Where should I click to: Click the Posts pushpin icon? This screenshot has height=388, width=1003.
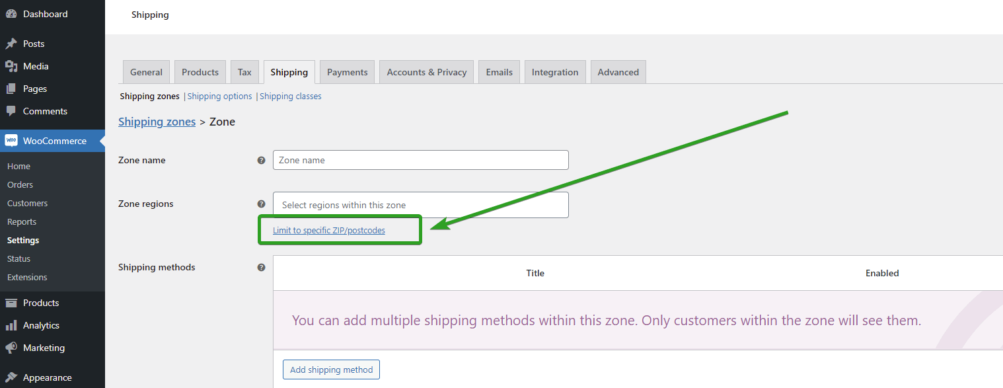click(x=11, y=44)
